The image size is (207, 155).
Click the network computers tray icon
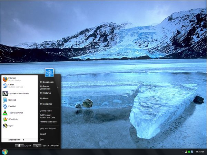coord(192,152)
